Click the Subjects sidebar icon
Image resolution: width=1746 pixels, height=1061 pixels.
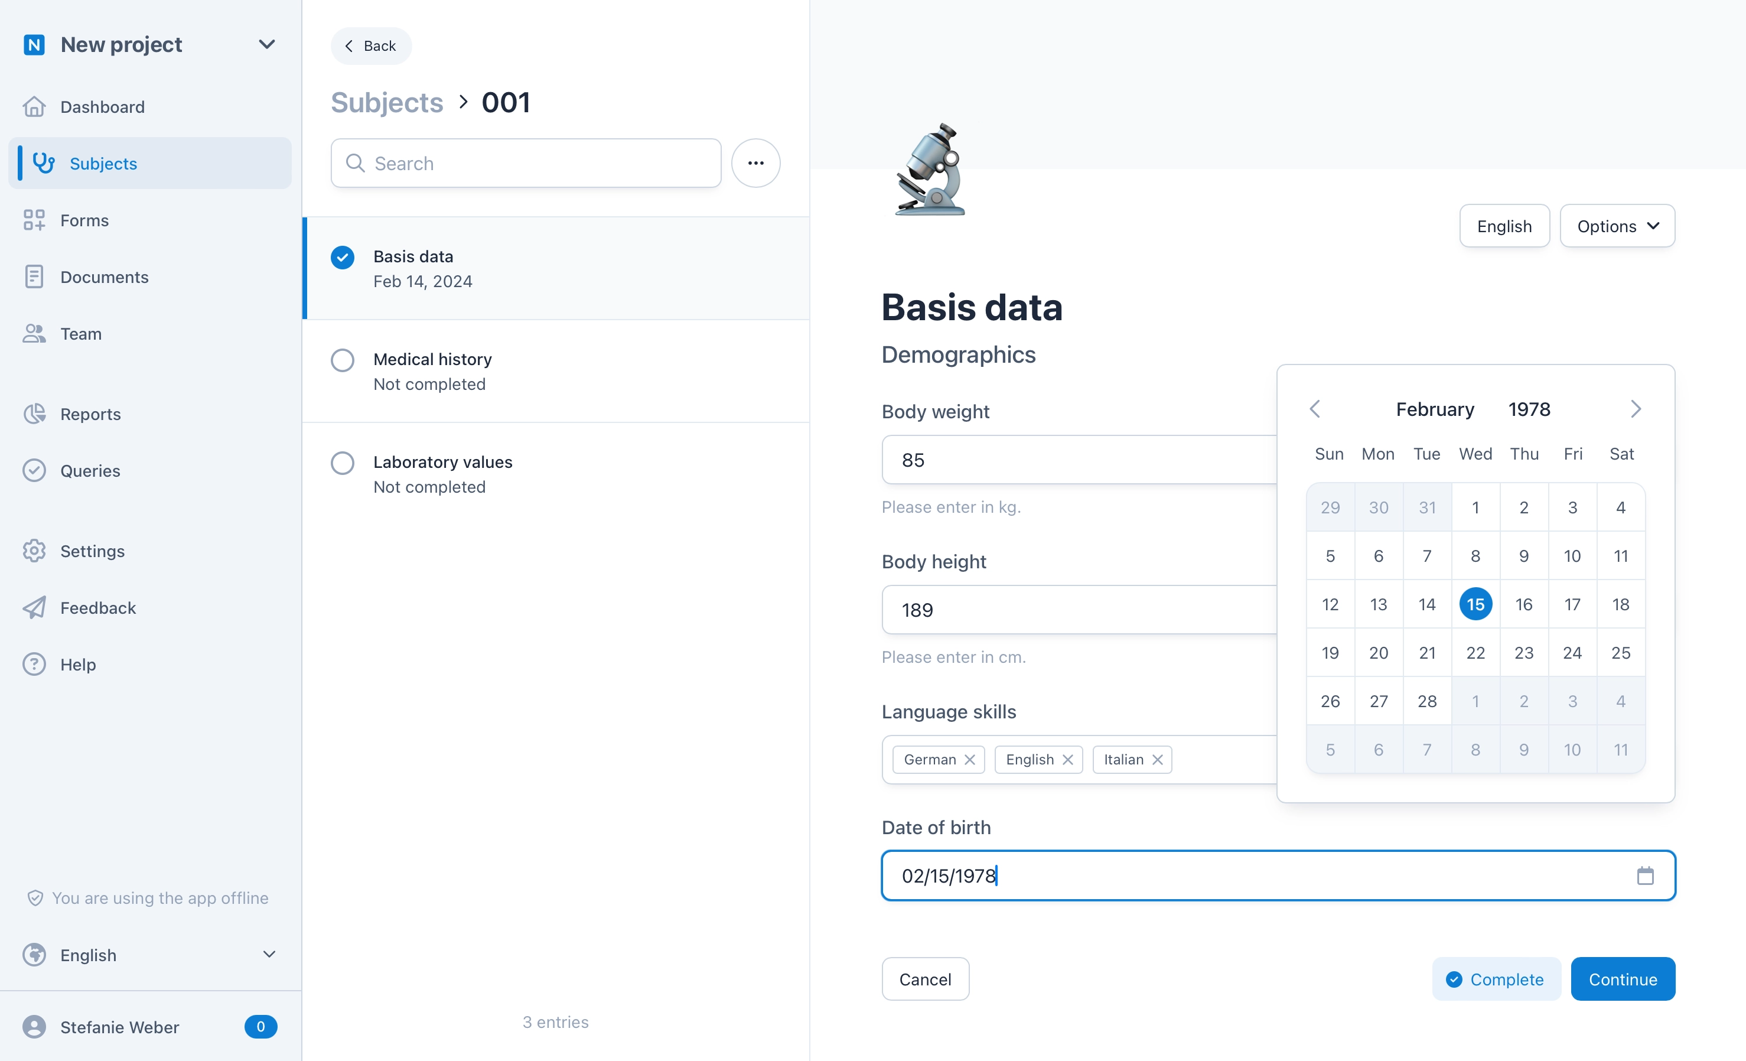(43, 163)
